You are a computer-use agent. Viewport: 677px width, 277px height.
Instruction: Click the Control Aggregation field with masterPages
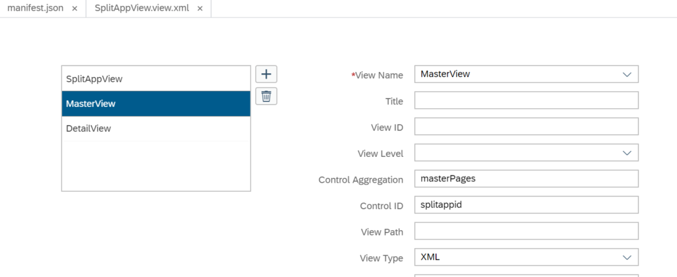point(526,179)
